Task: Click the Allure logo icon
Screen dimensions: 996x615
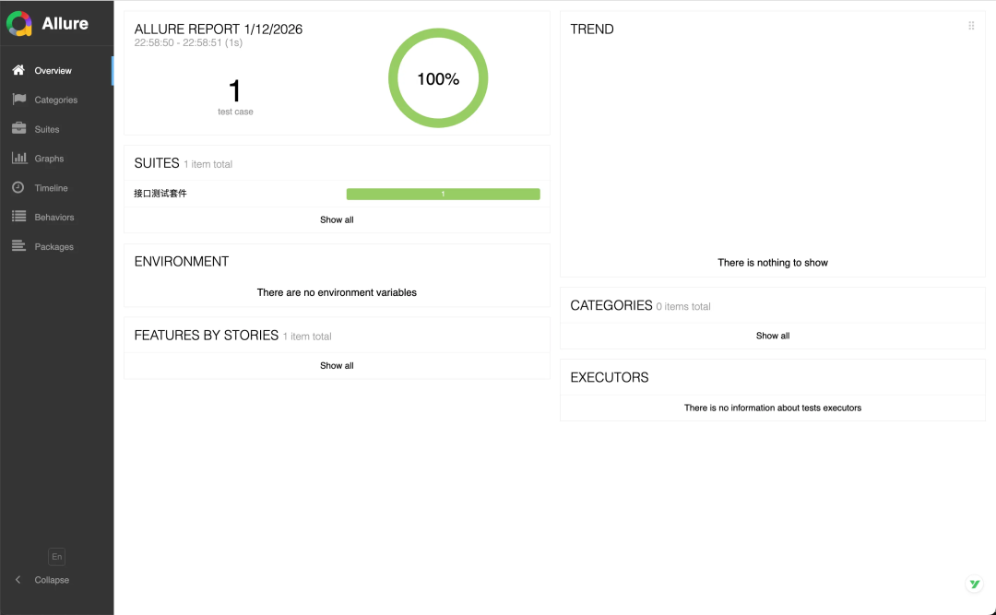Action: [x=19, y=23]
